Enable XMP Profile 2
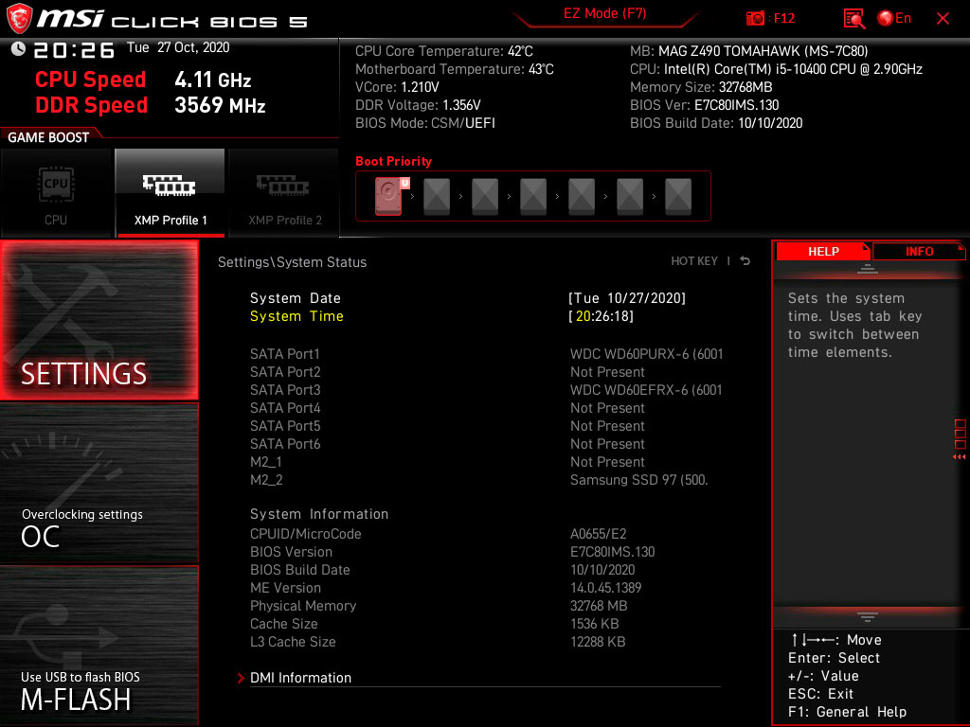The image size is (970, 727). coord(284,193)
